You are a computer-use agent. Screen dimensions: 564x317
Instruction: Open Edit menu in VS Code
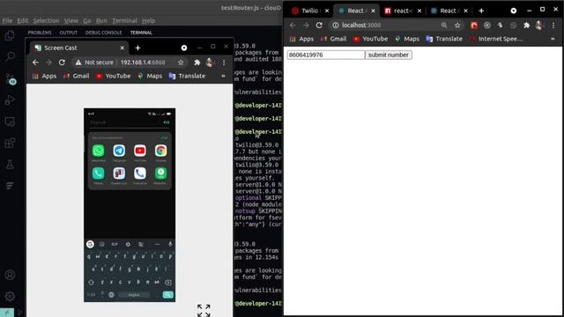coord(23,20)
